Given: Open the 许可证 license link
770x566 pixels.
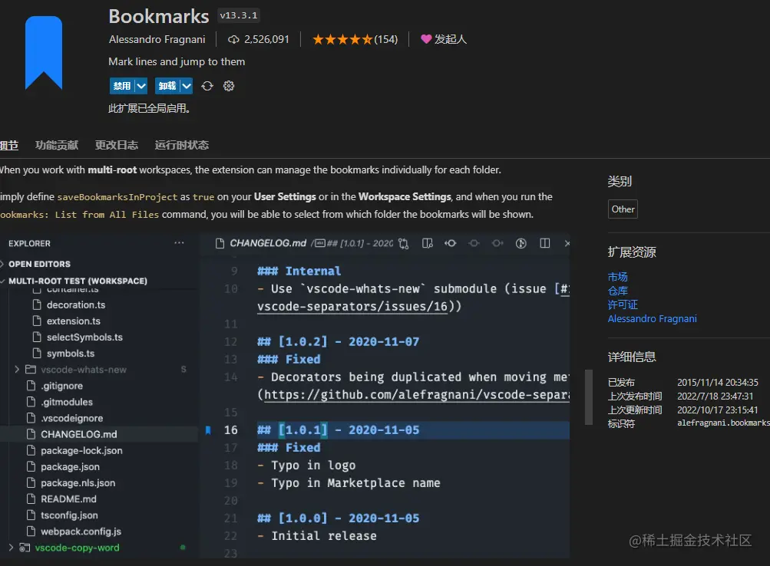Looking at the screenshot, I should tap(622, 304).
